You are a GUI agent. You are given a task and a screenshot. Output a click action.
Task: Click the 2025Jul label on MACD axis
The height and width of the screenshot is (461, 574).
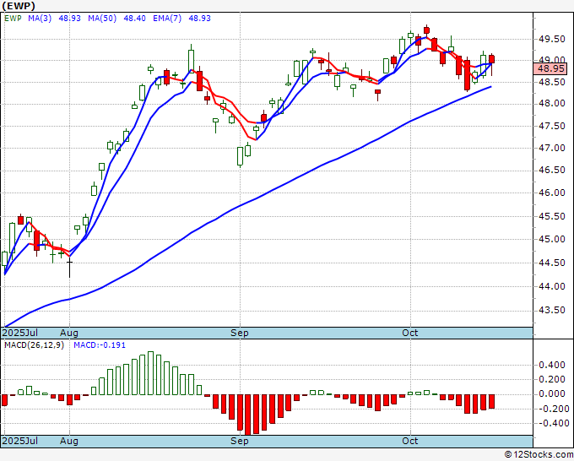(x=19, y=441)
